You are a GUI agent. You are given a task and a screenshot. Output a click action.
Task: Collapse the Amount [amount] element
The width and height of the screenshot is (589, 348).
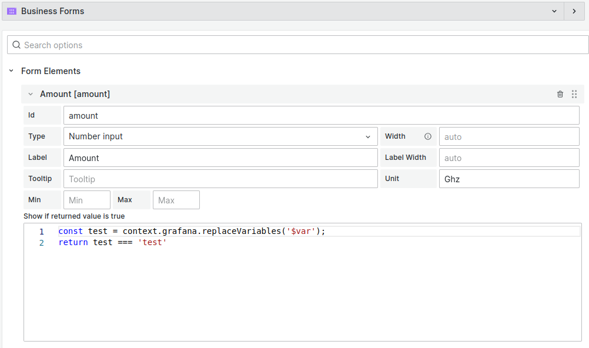coord(31,94)
